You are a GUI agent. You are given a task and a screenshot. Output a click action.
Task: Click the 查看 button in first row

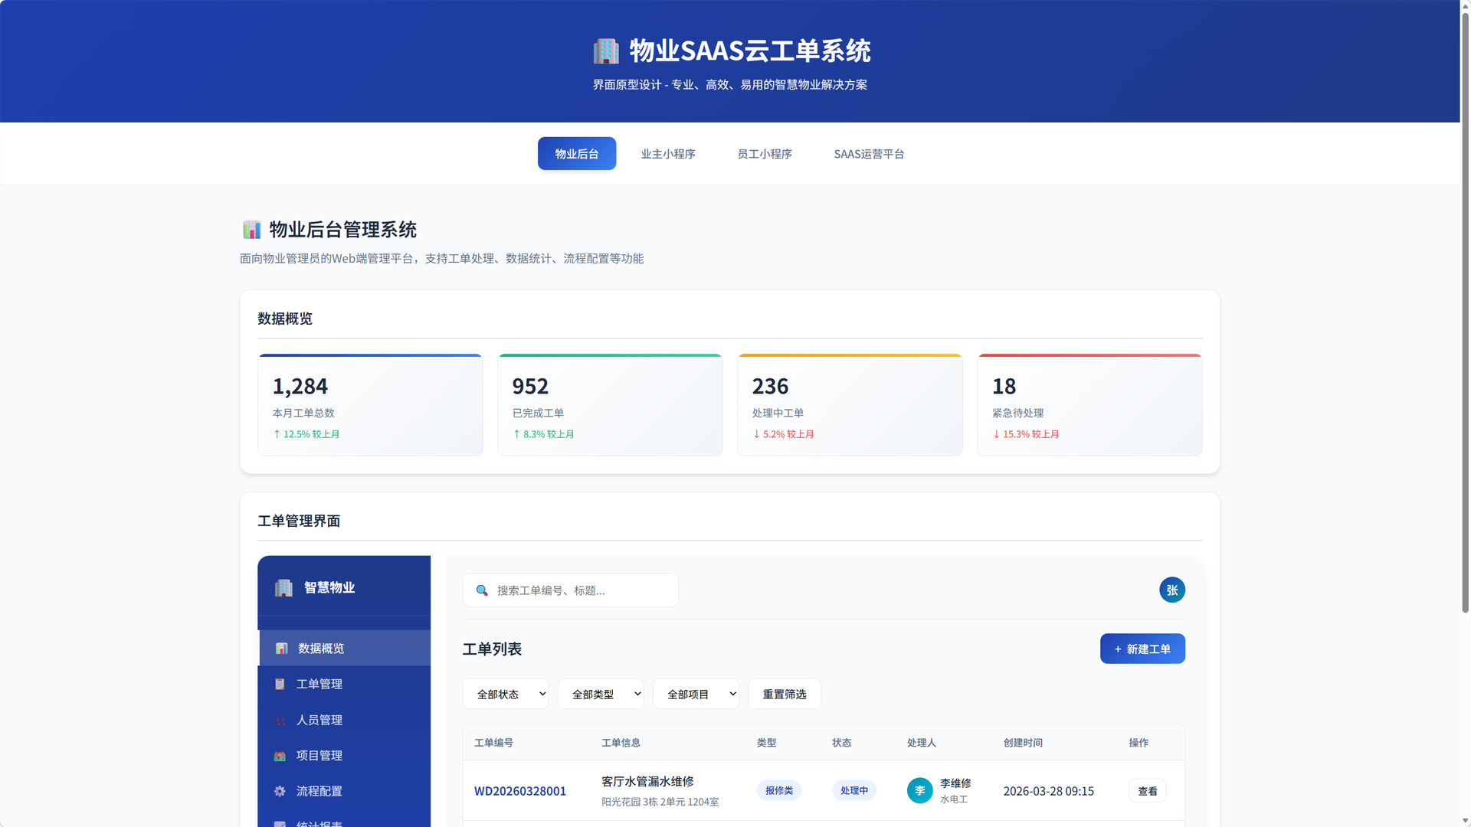click(1147, 791)
